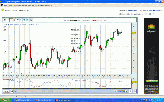Click the yellow stochastic value tag
The height and width of the screenshot is (102, 164).
[134, 82]
